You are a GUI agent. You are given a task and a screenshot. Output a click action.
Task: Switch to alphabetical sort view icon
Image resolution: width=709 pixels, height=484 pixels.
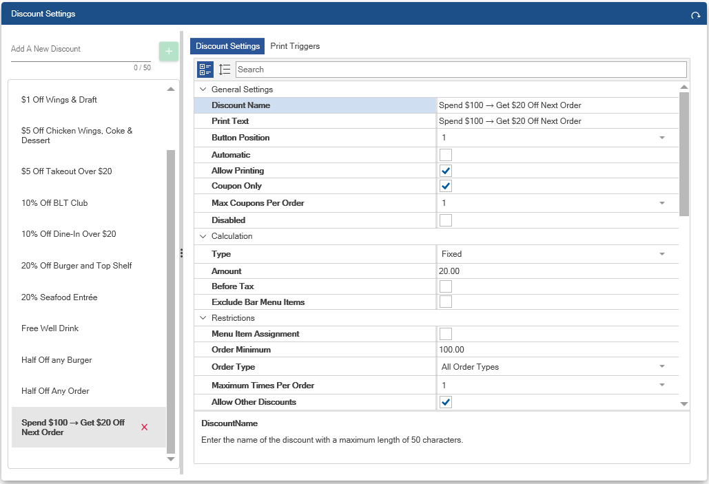click(x=225, y=70)
